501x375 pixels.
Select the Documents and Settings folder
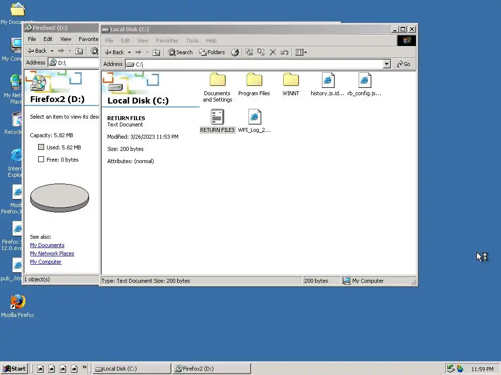217,88
